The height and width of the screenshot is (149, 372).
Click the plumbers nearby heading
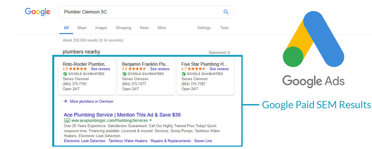click(x=81, y=52)
